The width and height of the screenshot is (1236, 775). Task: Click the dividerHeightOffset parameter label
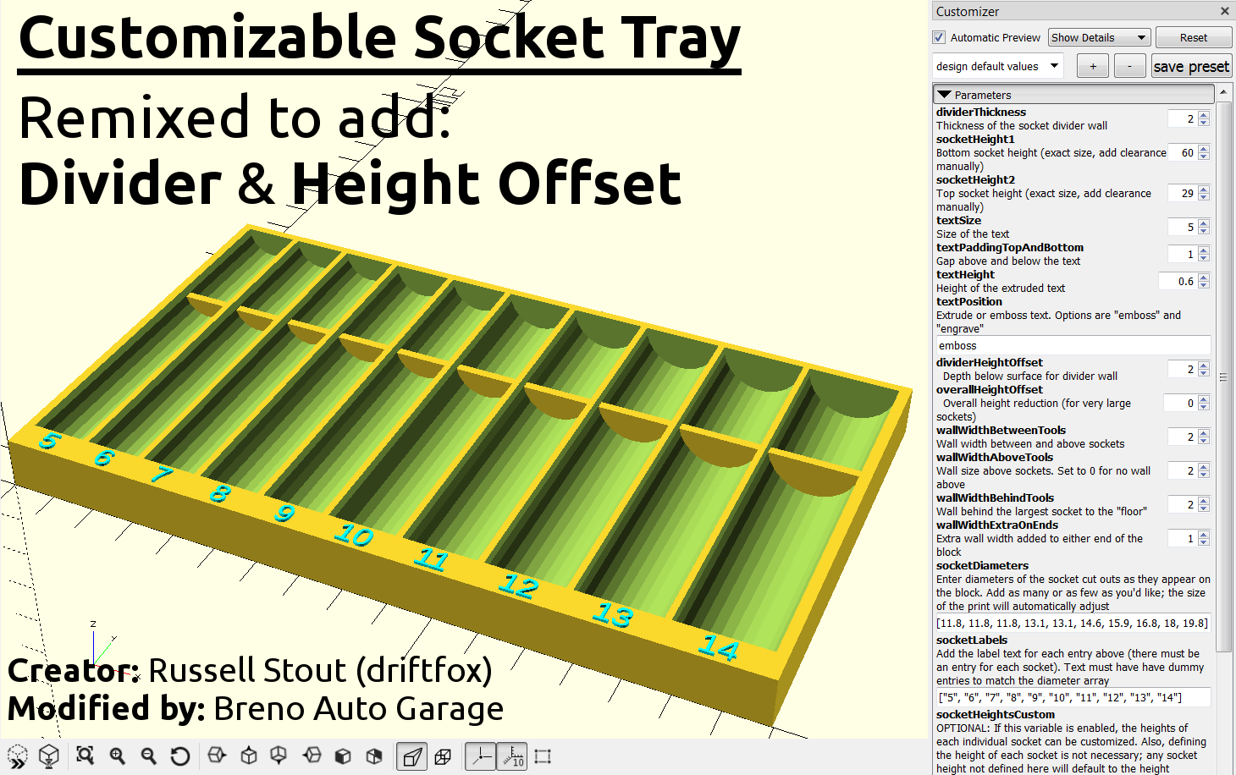pyautogui.click(x=990, y=362)
